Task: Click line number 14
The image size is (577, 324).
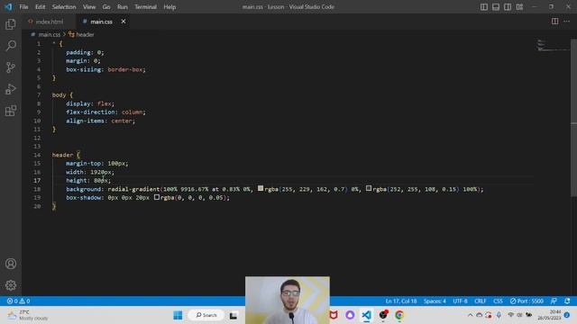Action: pos(37,155)
